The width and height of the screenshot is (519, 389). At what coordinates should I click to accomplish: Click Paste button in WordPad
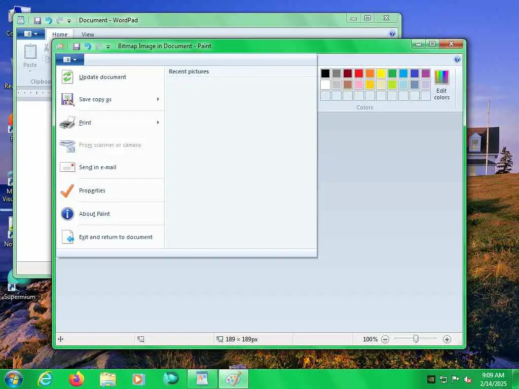click(30, 58)
